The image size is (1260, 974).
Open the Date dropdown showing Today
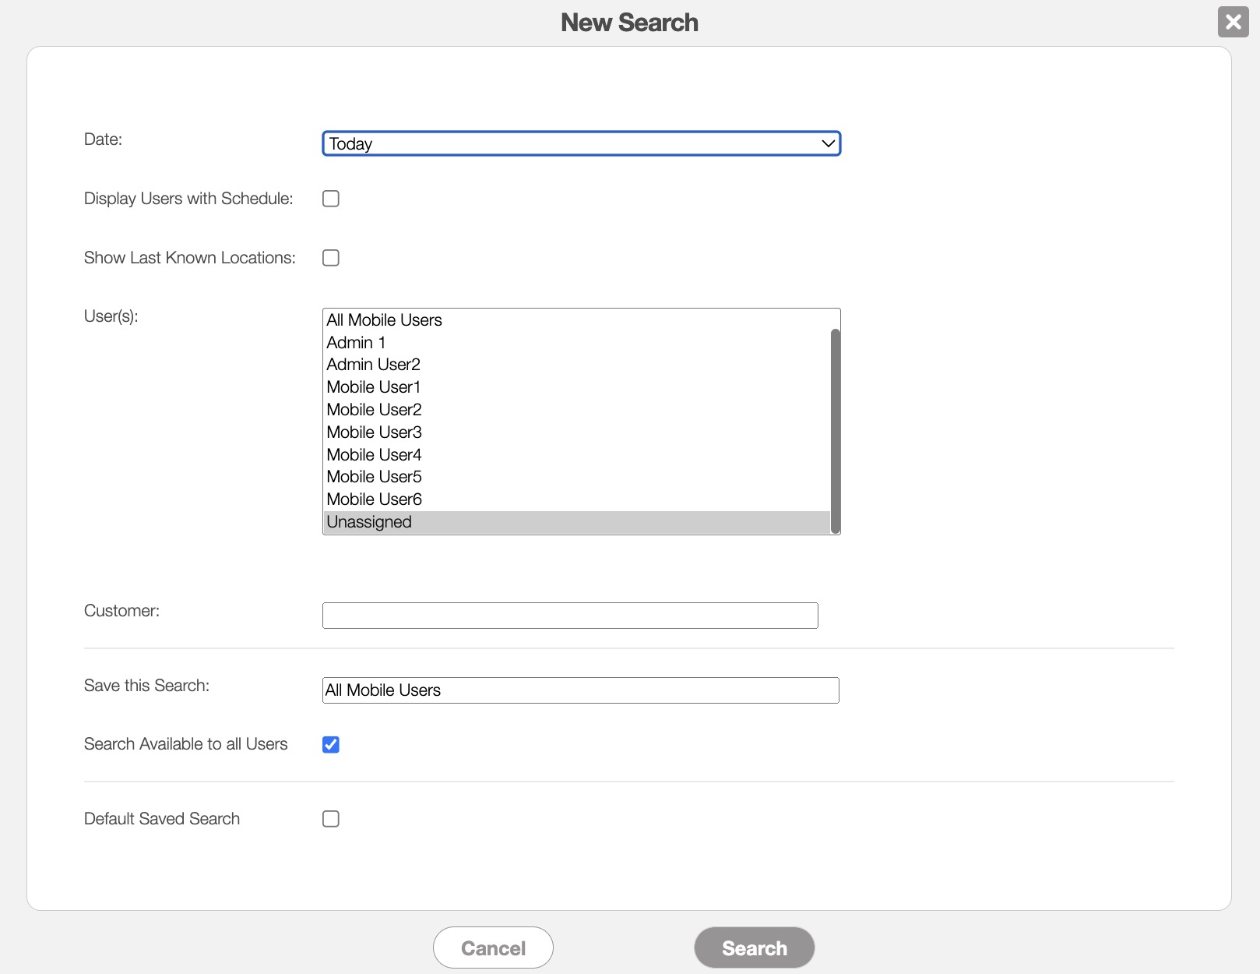pos(581,143)
